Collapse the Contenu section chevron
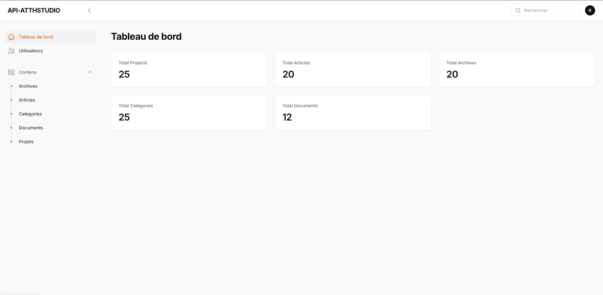 pyautogui.click(x=90, y=72)
